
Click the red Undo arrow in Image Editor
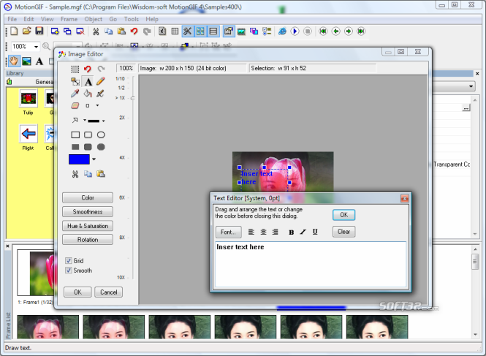coord(88,69)
